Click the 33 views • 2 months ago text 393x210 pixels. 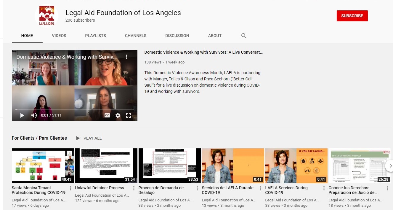(x=160, y=205)
